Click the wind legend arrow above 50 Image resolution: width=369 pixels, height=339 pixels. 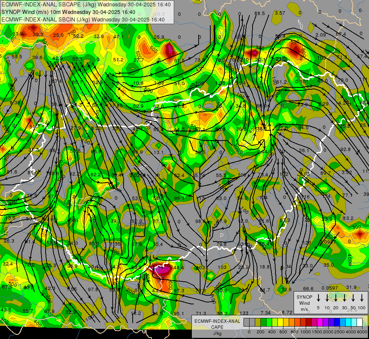(353, 298)
